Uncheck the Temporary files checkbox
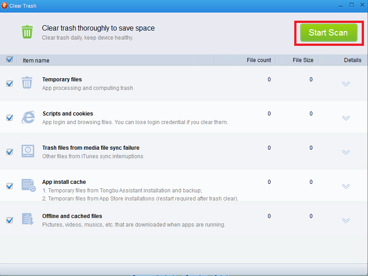368x276 pixels. [9, 84]
